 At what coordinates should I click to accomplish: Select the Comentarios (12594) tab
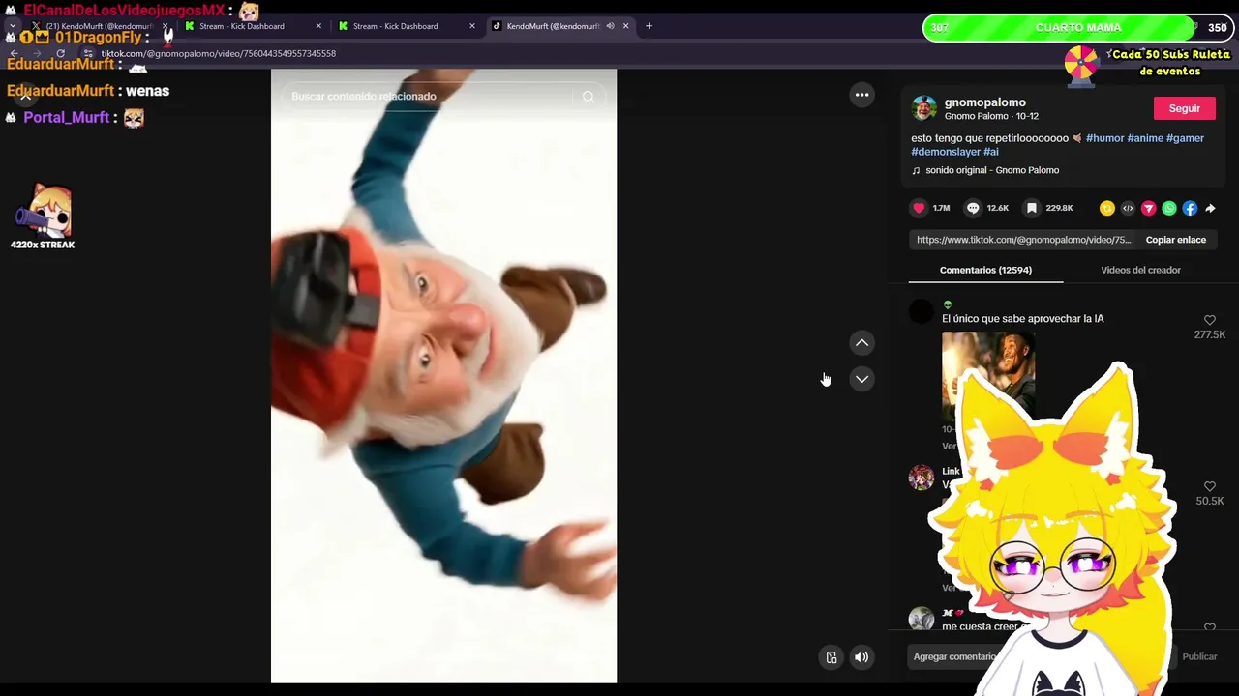click(985, 270)
